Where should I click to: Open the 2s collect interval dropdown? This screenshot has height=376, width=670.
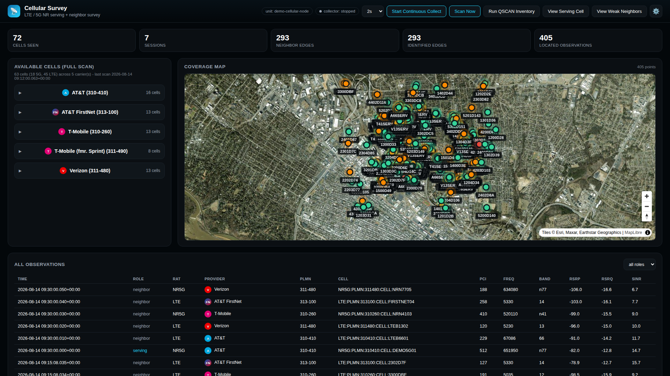coord(373,11)
